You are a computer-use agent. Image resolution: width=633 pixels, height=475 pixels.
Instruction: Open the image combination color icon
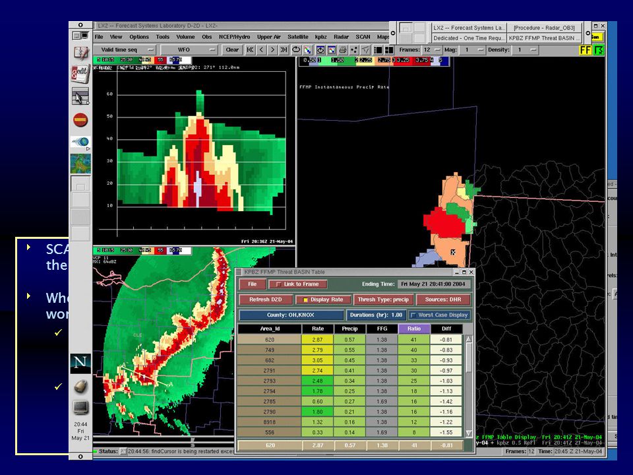[x=308, y=49]
